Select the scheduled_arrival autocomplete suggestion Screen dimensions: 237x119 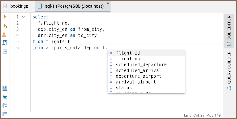pos(138,70)
